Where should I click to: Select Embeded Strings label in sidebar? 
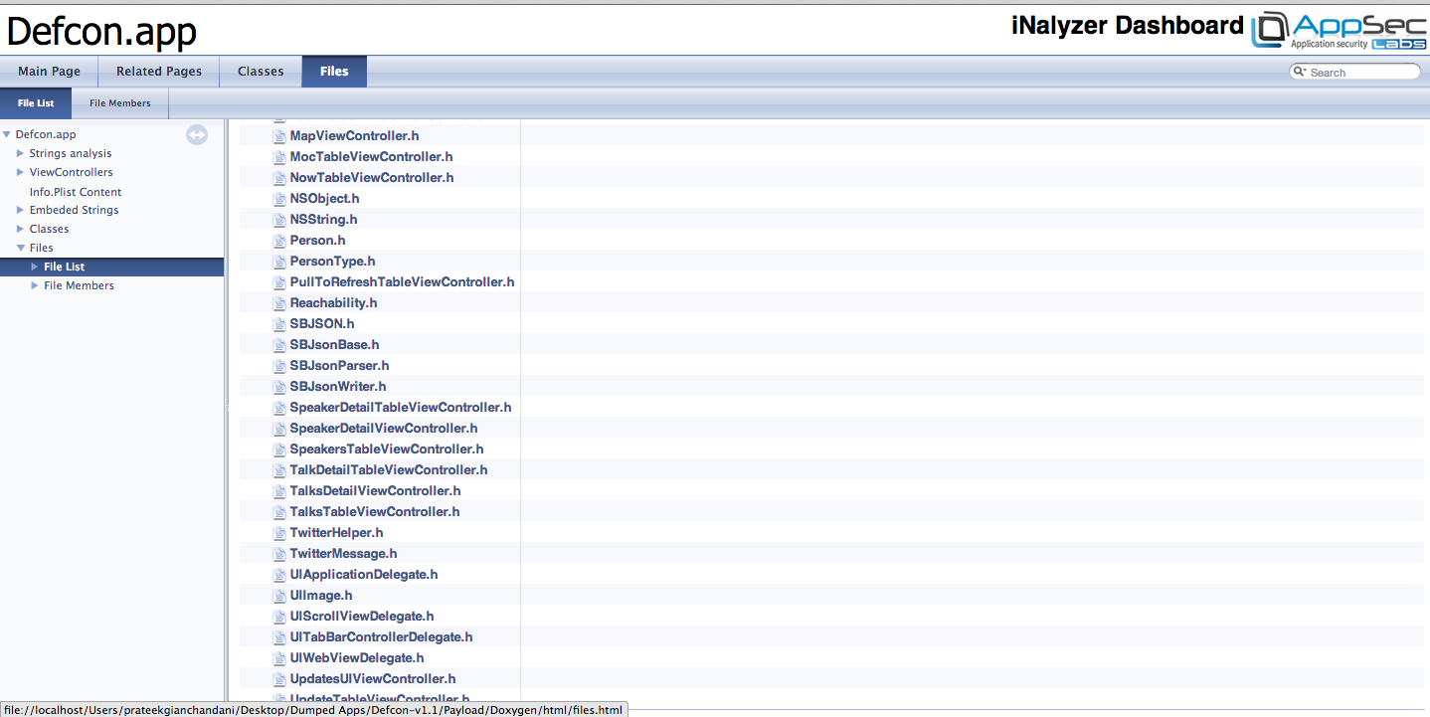(x=74, y=210)
